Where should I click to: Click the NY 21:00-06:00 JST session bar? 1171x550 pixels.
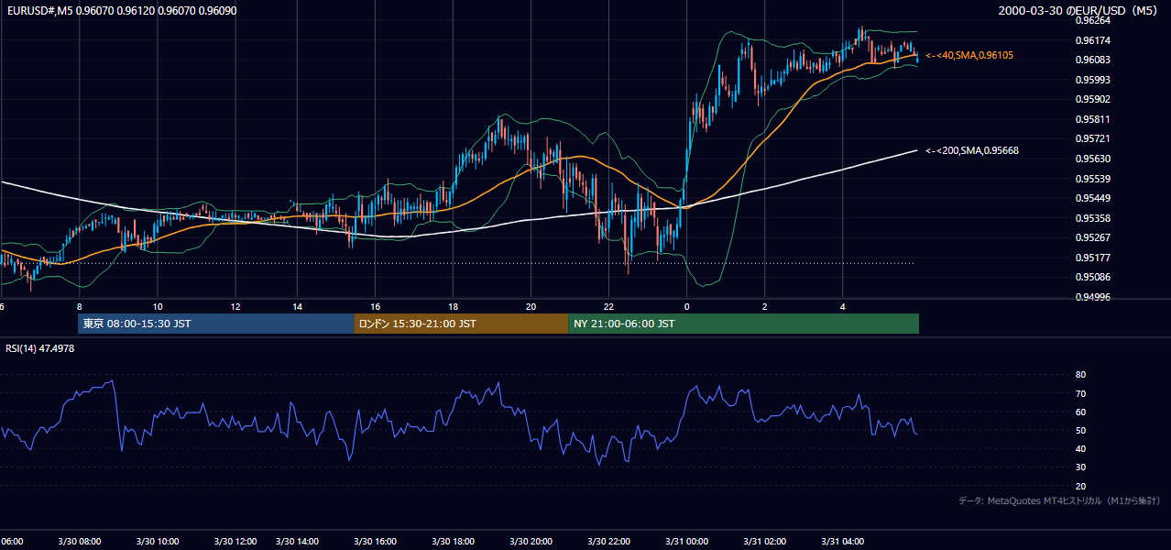(743, 324)
